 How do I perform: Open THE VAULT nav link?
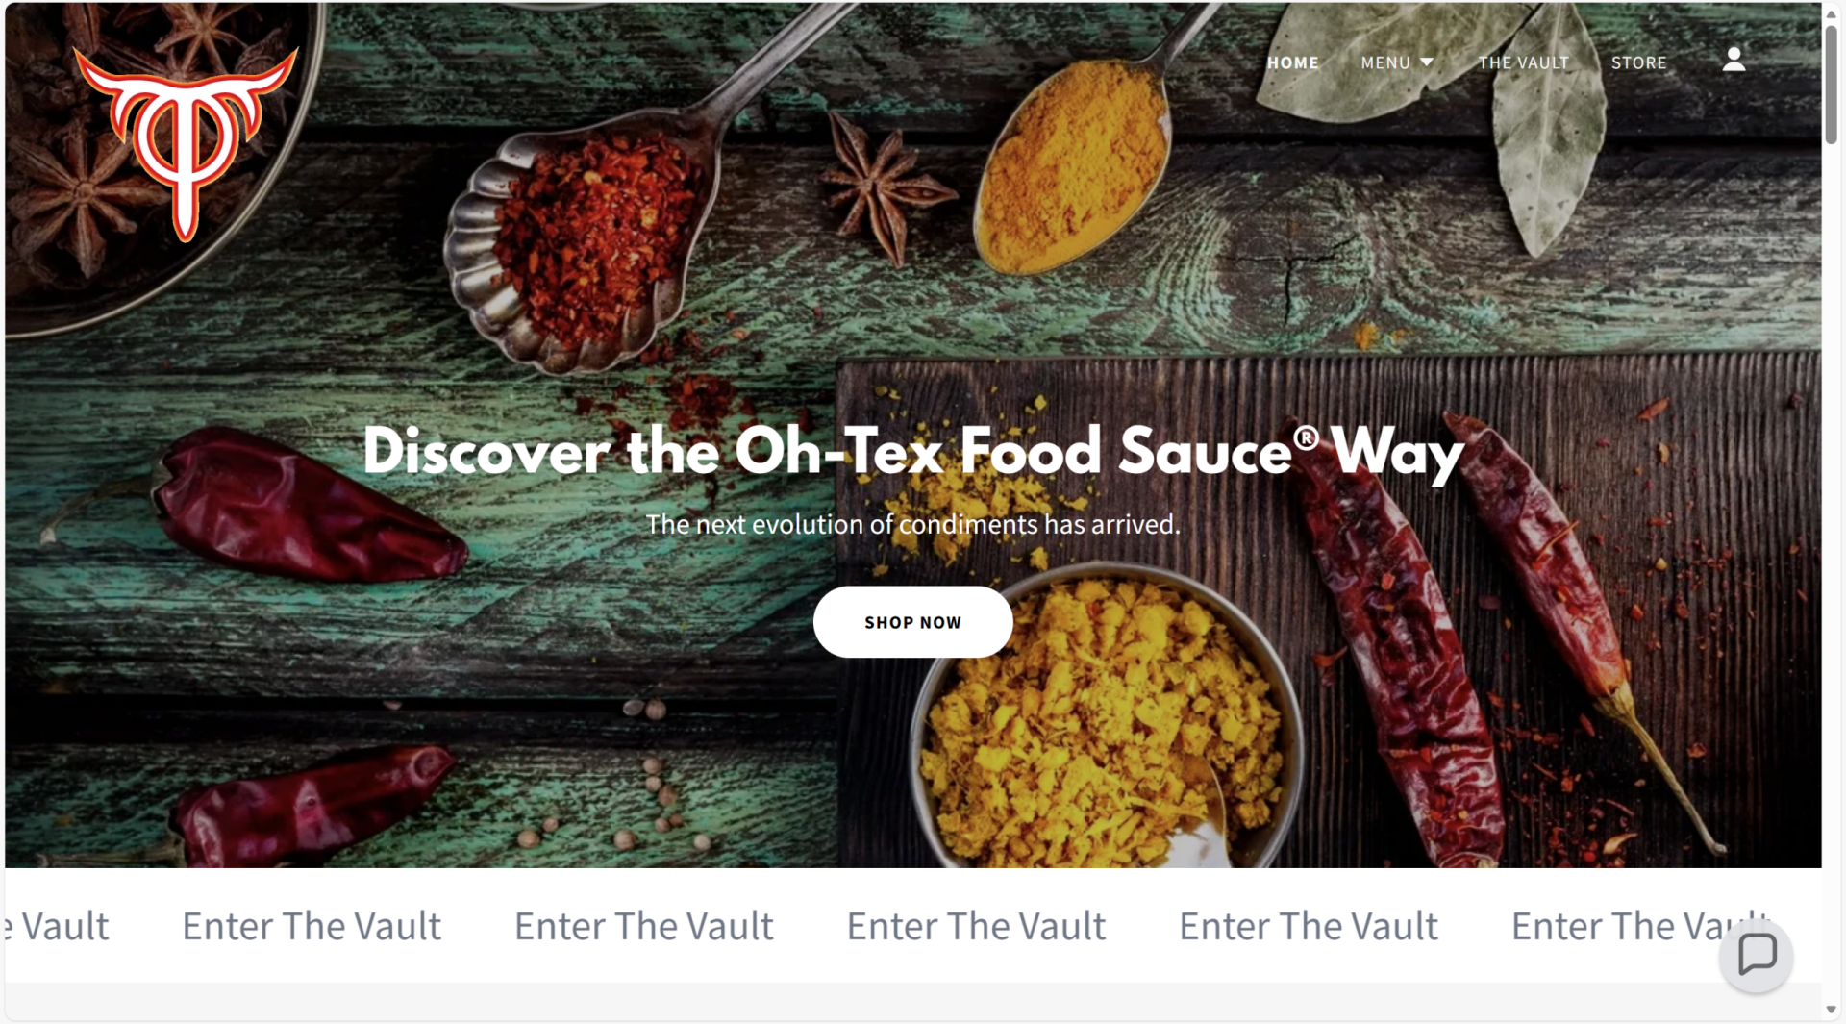tap(1523, 62)
